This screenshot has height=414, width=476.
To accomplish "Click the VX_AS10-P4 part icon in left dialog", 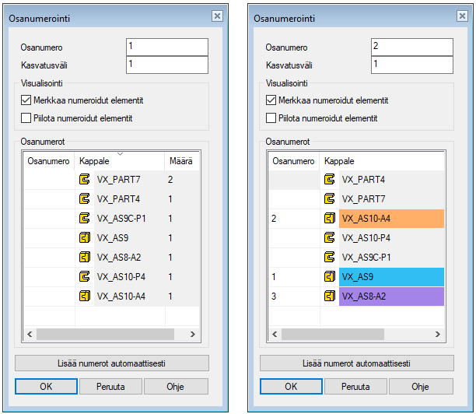I will click(85, 277).
